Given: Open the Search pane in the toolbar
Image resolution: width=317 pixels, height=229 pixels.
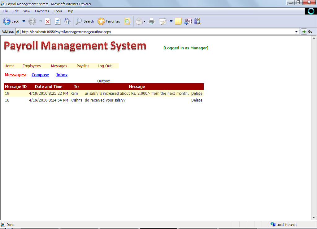Looking at the screenshot, I should [x=85, y=21].
